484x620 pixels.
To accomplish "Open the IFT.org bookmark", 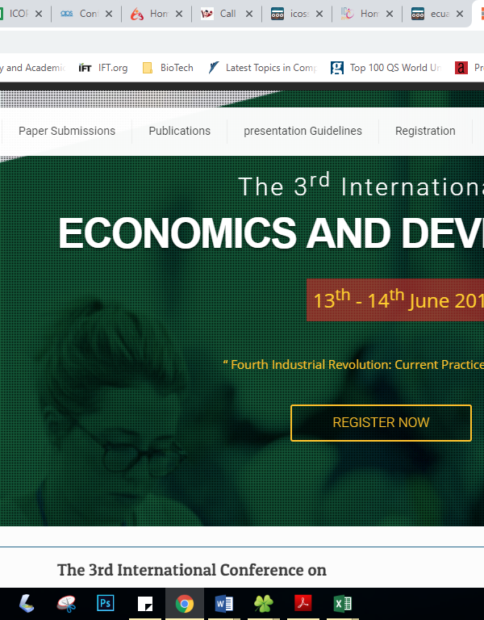I will pyautogui.click(x=103, y=68).
